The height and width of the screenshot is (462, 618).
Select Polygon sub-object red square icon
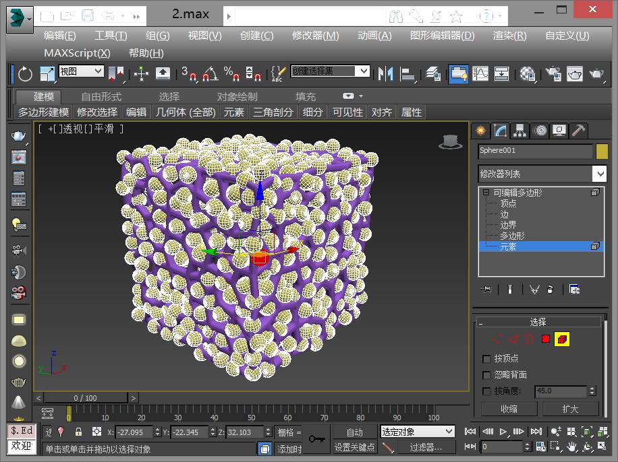point(546,339)
